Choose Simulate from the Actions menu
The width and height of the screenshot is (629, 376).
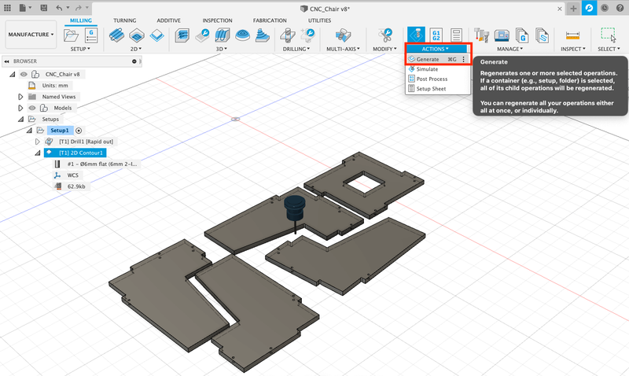[x=427, y=69]
